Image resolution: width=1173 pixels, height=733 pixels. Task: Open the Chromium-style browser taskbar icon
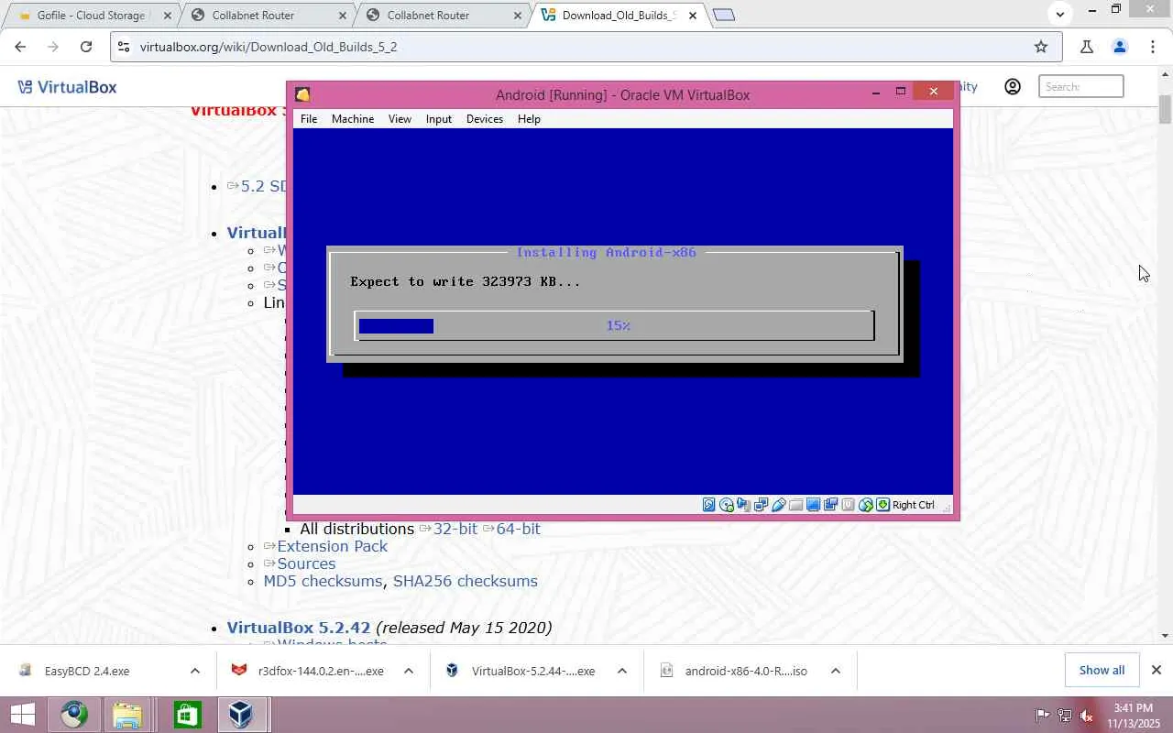[74, 715]
